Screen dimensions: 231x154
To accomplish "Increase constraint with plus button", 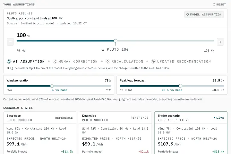I will 220,42.
